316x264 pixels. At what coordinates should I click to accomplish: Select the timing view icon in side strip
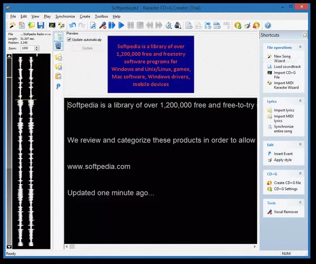(x=58, y=36)
